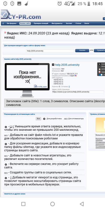105x211 pixels.
Task: Click the Заголовок сайта (title) summary text
Action: pyautogui.click(x=55, y=103)
